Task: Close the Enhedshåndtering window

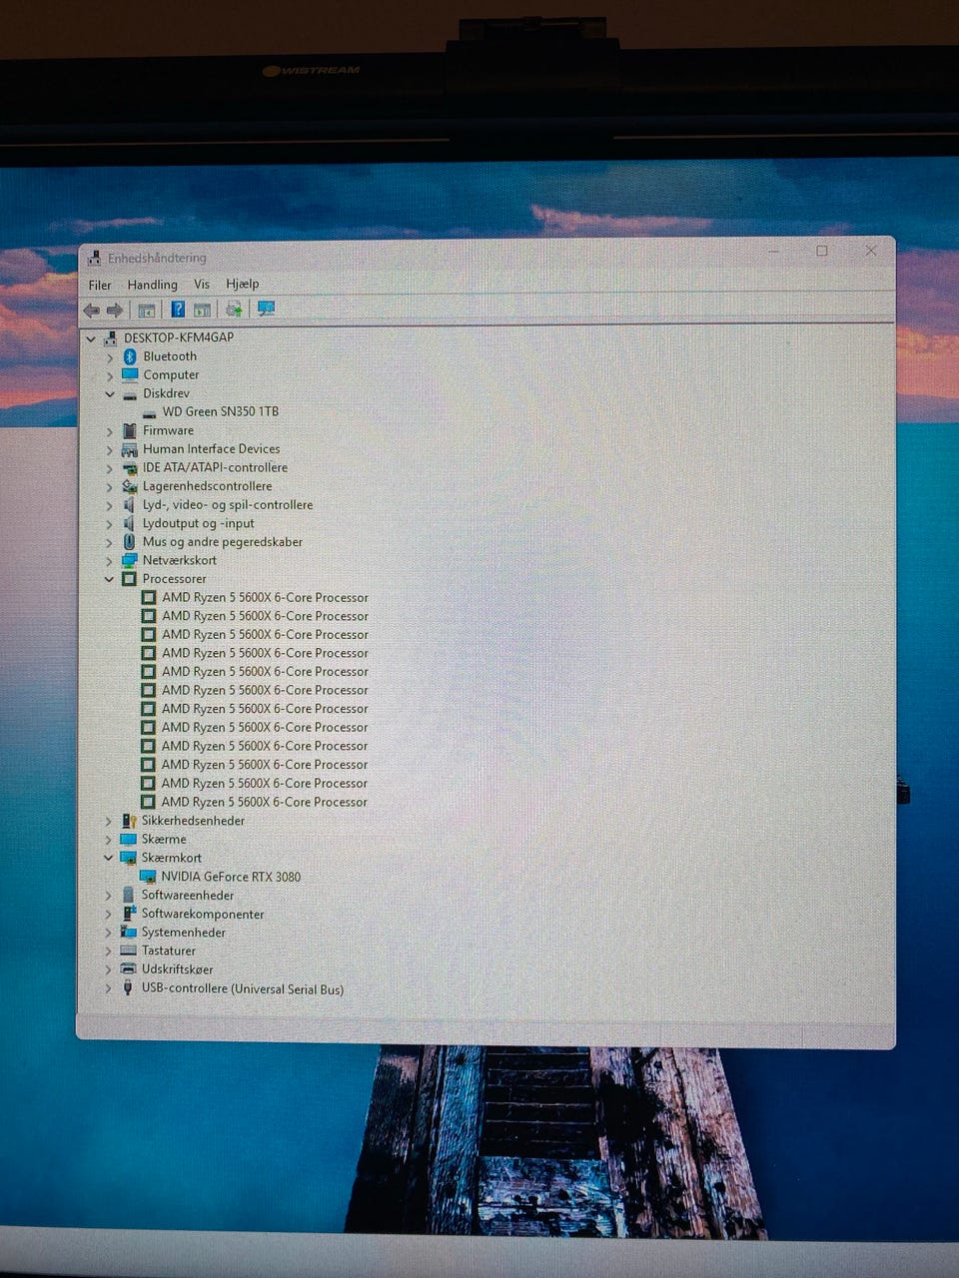Action: tap(871, 251)
